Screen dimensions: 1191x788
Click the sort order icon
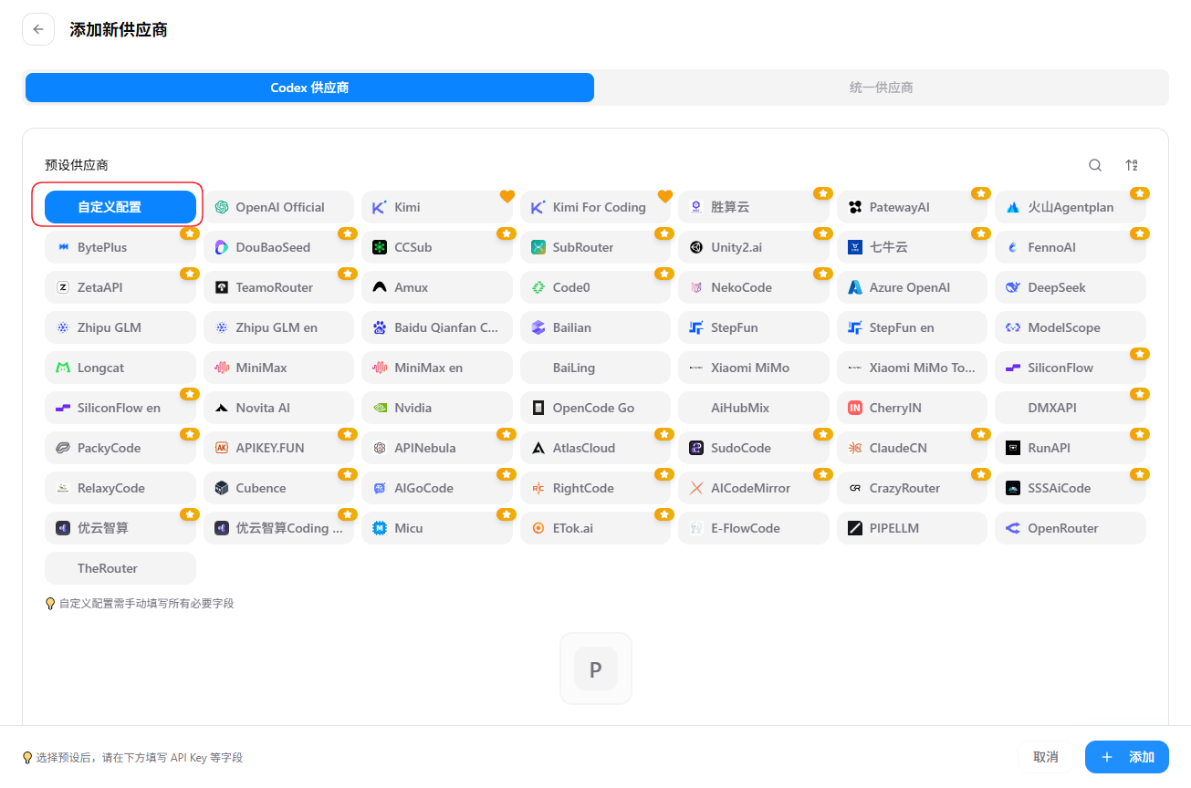[x=1132, y=165]
